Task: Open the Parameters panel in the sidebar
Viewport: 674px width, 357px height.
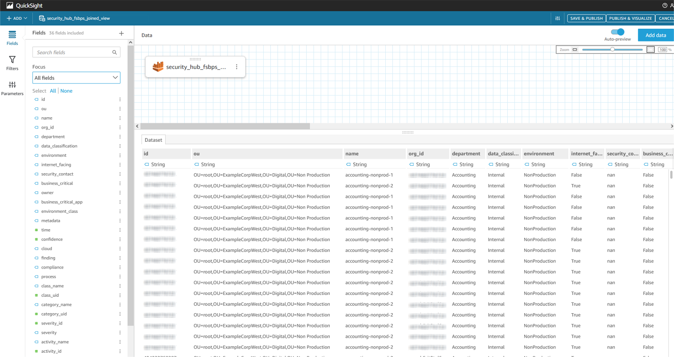Action: click(12, 88)
